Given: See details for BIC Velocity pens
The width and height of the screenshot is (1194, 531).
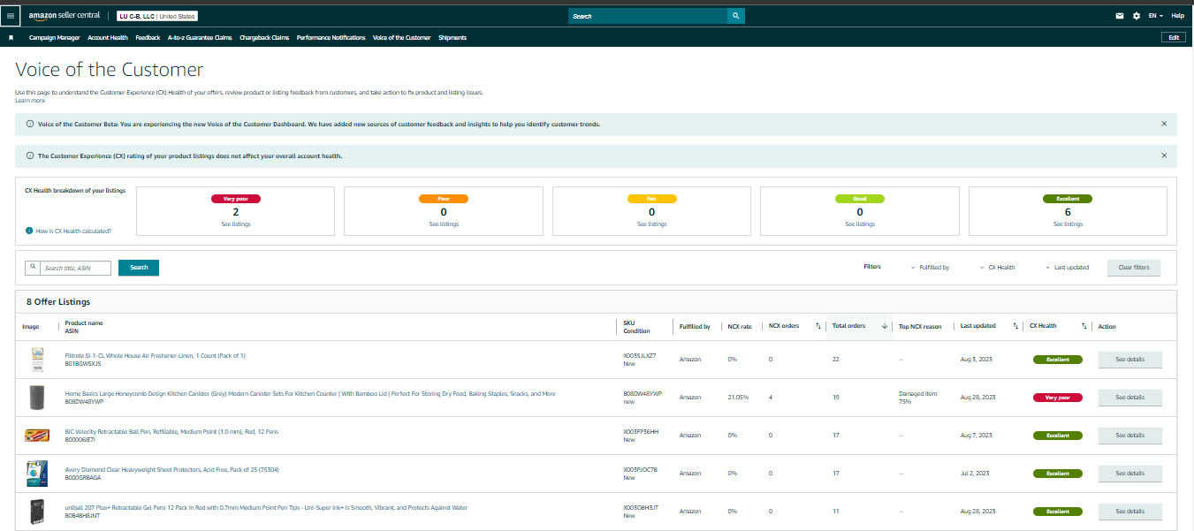Looking at the screenshot, I should point(1129,436).
